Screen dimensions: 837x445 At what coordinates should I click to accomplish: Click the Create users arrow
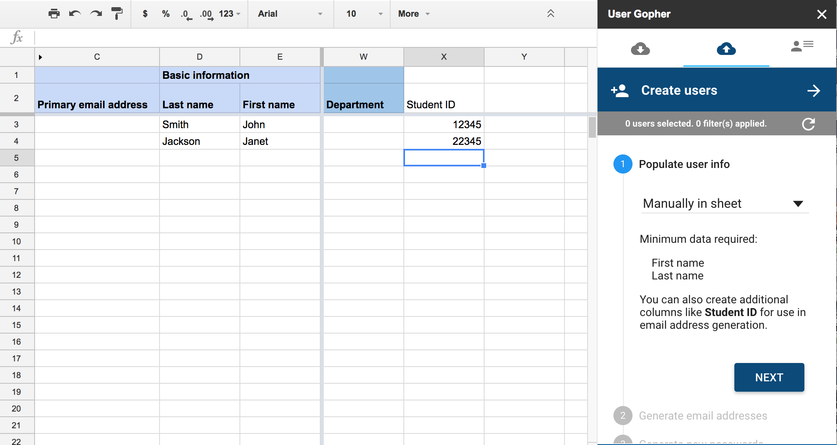pos(814,91)
